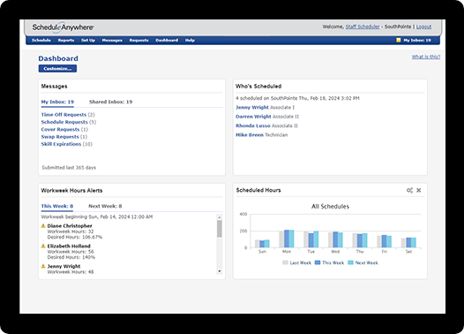Open the What is this? help link
Viewport: 464px width, 334px height.
426,57
